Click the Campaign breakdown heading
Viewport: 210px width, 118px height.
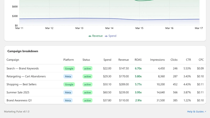coord(23,51)
